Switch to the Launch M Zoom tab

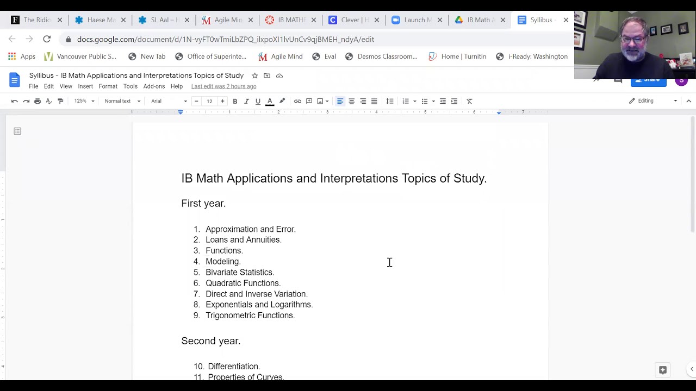418,20
